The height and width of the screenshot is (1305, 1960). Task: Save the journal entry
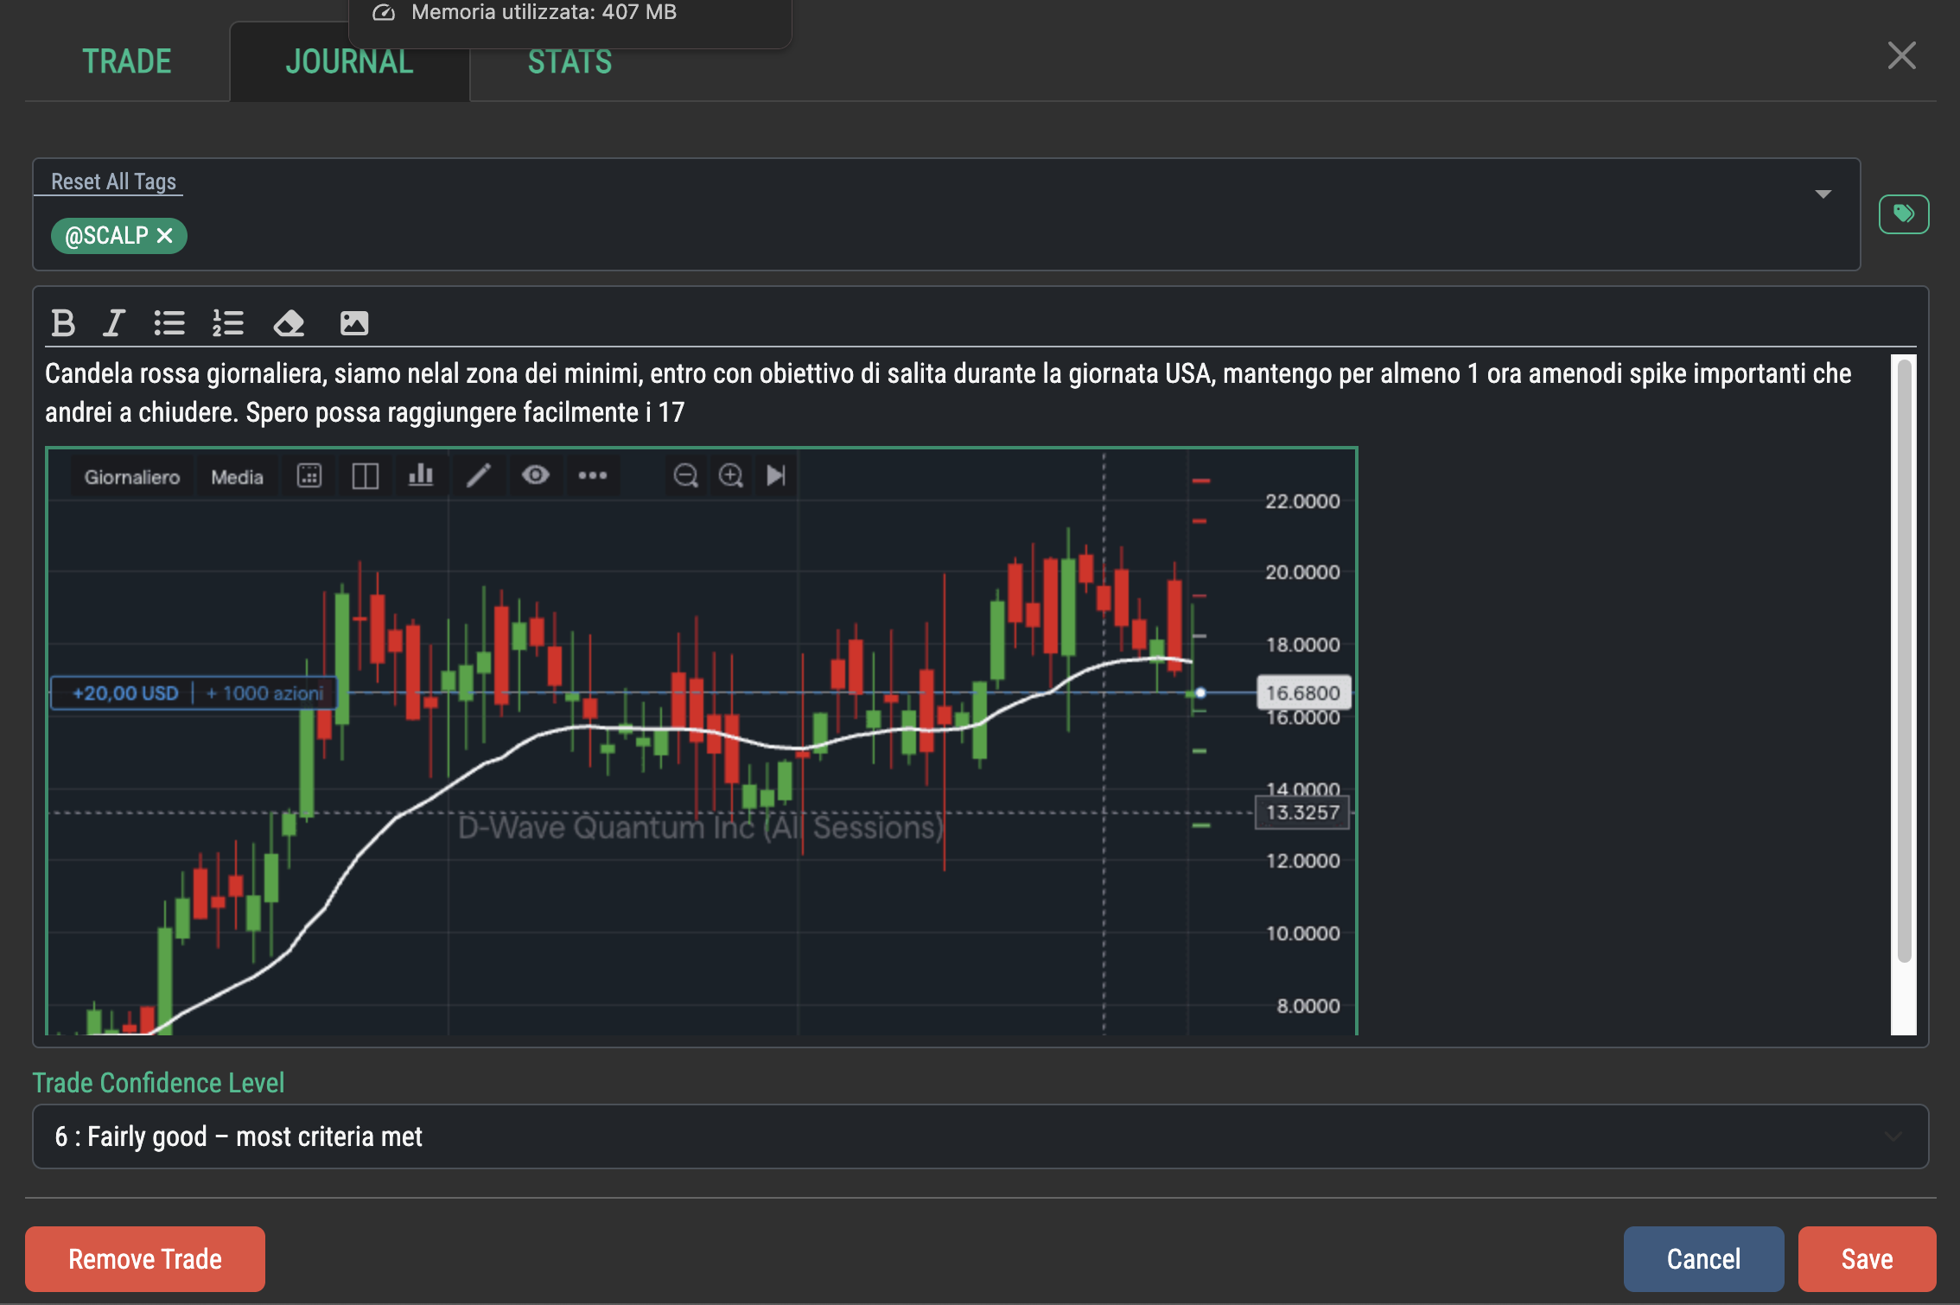[1867, 1259]
